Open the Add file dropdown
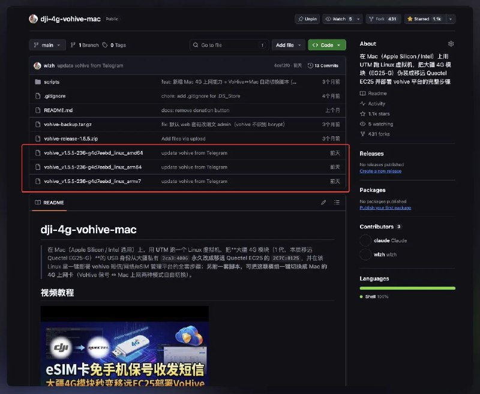 click(289, 45)
